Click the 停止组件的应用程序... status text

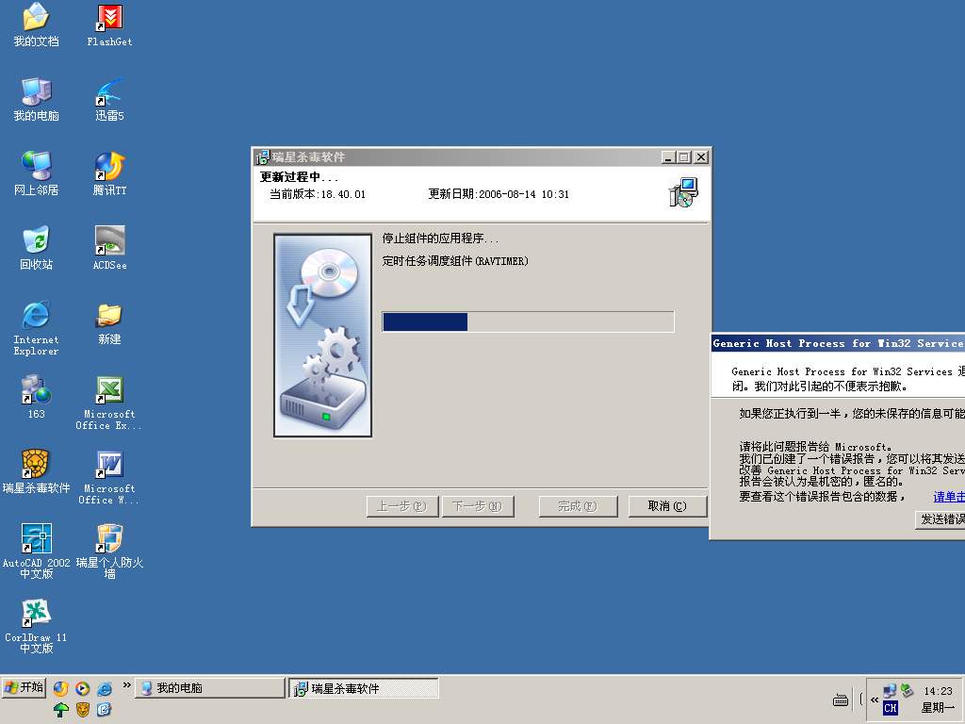click(x=440, y=239)
